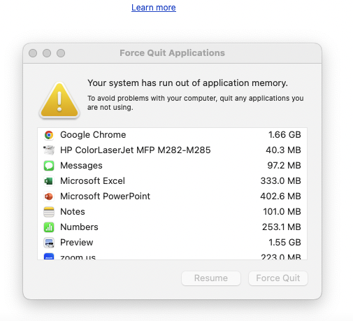Click the 402.6 MB memory value
Viewport: 353px width, 321px height.
(280, 197)
